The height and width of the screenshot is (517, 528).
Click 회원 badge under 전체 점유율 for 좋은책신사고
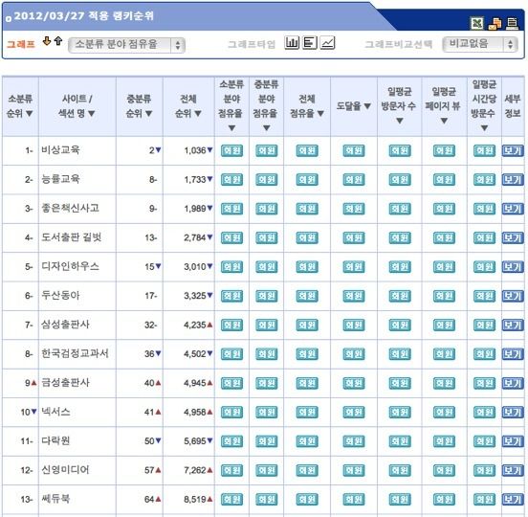307,209
